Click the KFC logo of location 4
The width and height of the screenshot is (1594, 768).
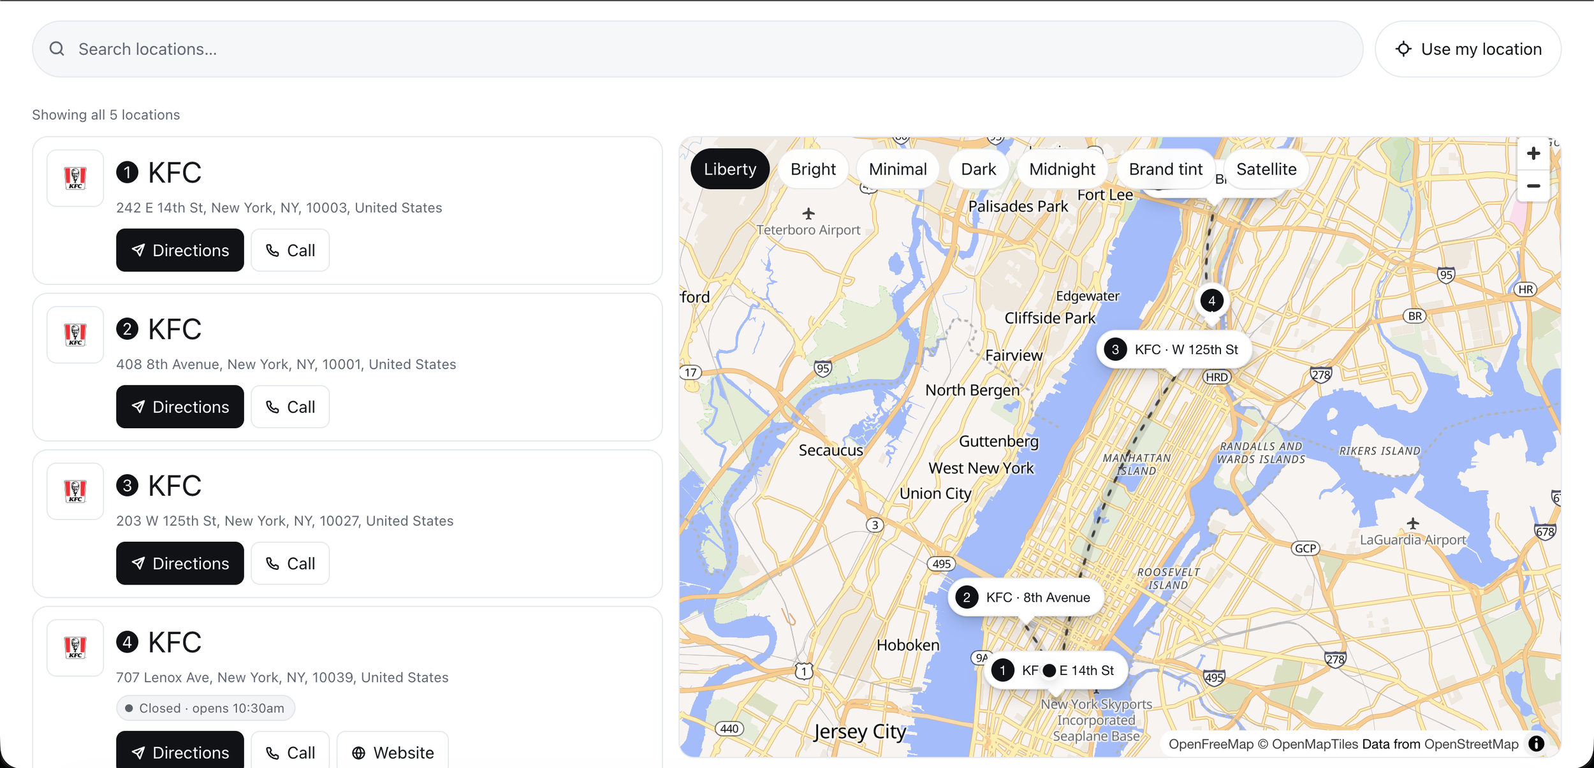pyautogui.click(x=75, y=648)
